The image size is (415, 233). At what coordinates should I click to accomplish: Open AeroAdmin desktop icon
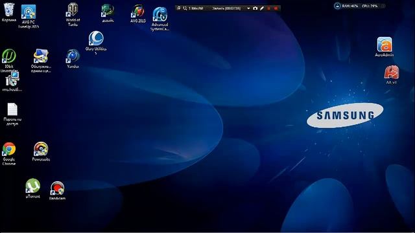(x=385, y=47)
